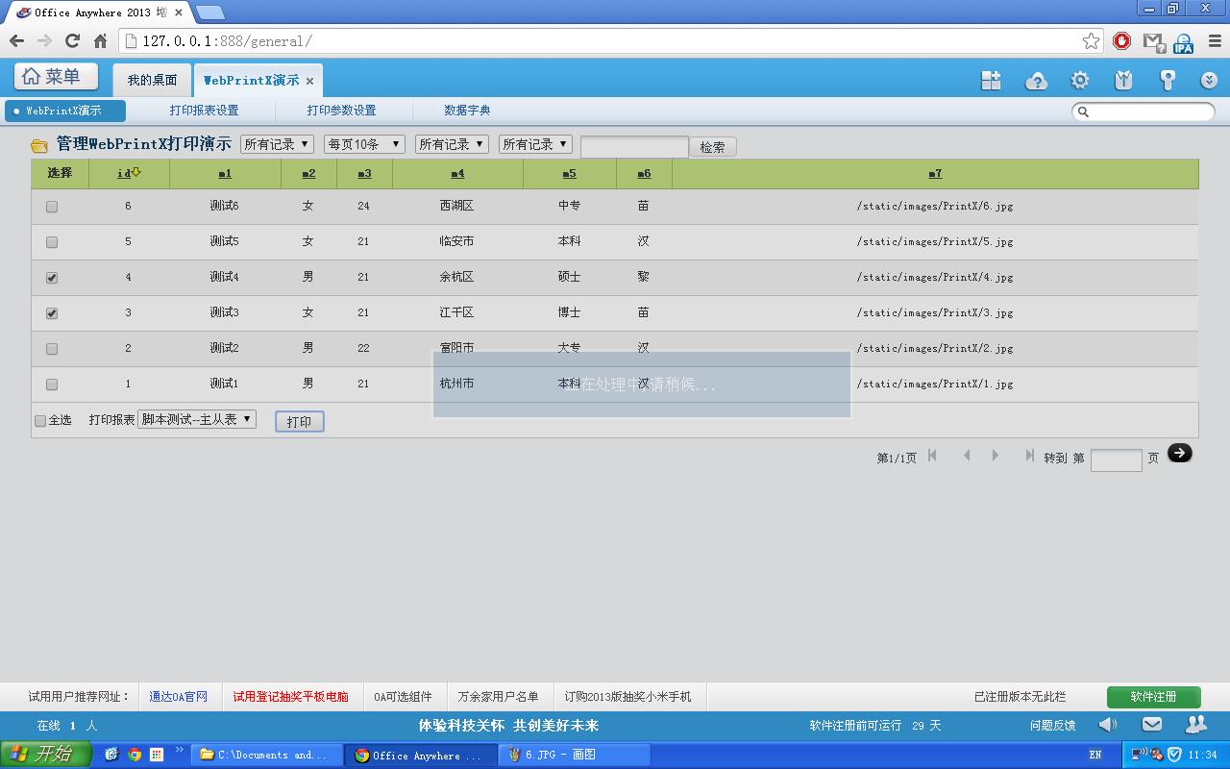The image size is (1230, 769).
Task: Open the 开始 Start button
Action: click(x=46, y=755)
